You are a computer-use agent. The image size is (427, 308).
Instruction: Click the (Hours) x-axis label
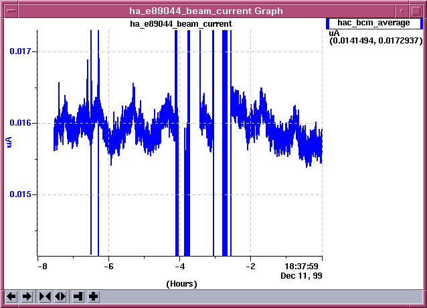181,284
